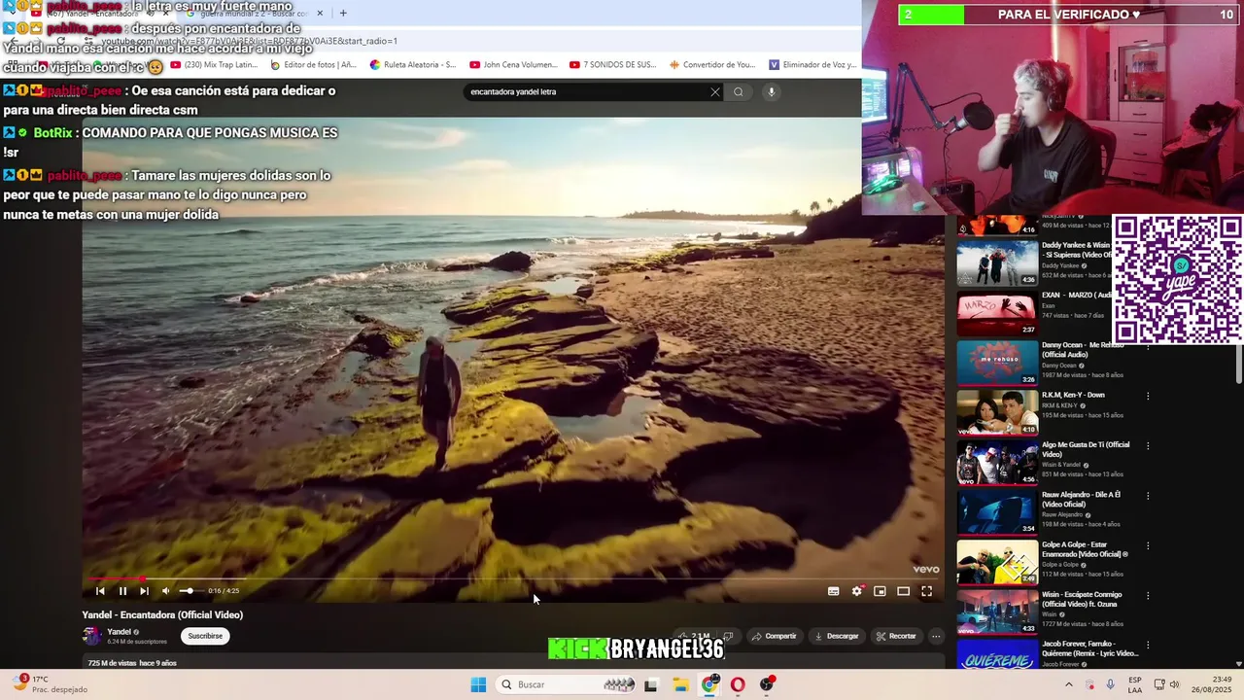Open Chrome from the taskbar

[709, 684]
